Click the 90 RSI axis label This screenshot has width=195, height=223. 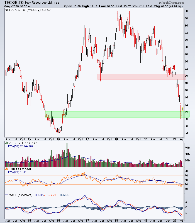186,171
